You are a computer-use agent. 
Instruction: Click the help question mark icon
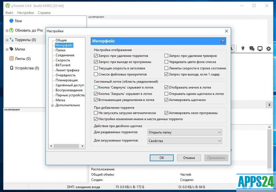click(x=223, y=41)
